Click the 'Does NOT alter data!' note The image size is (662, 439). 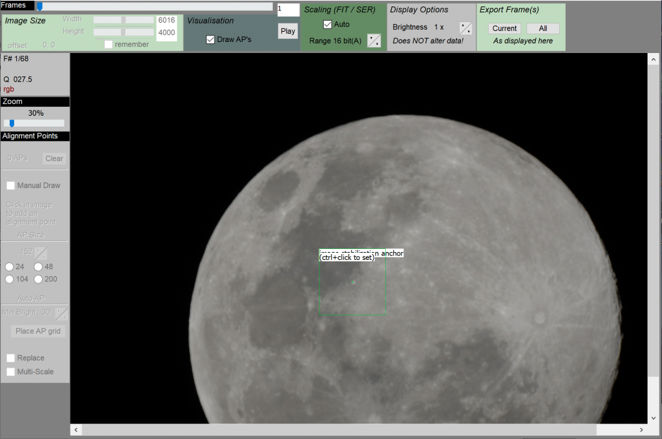click(x=428, y=41)
